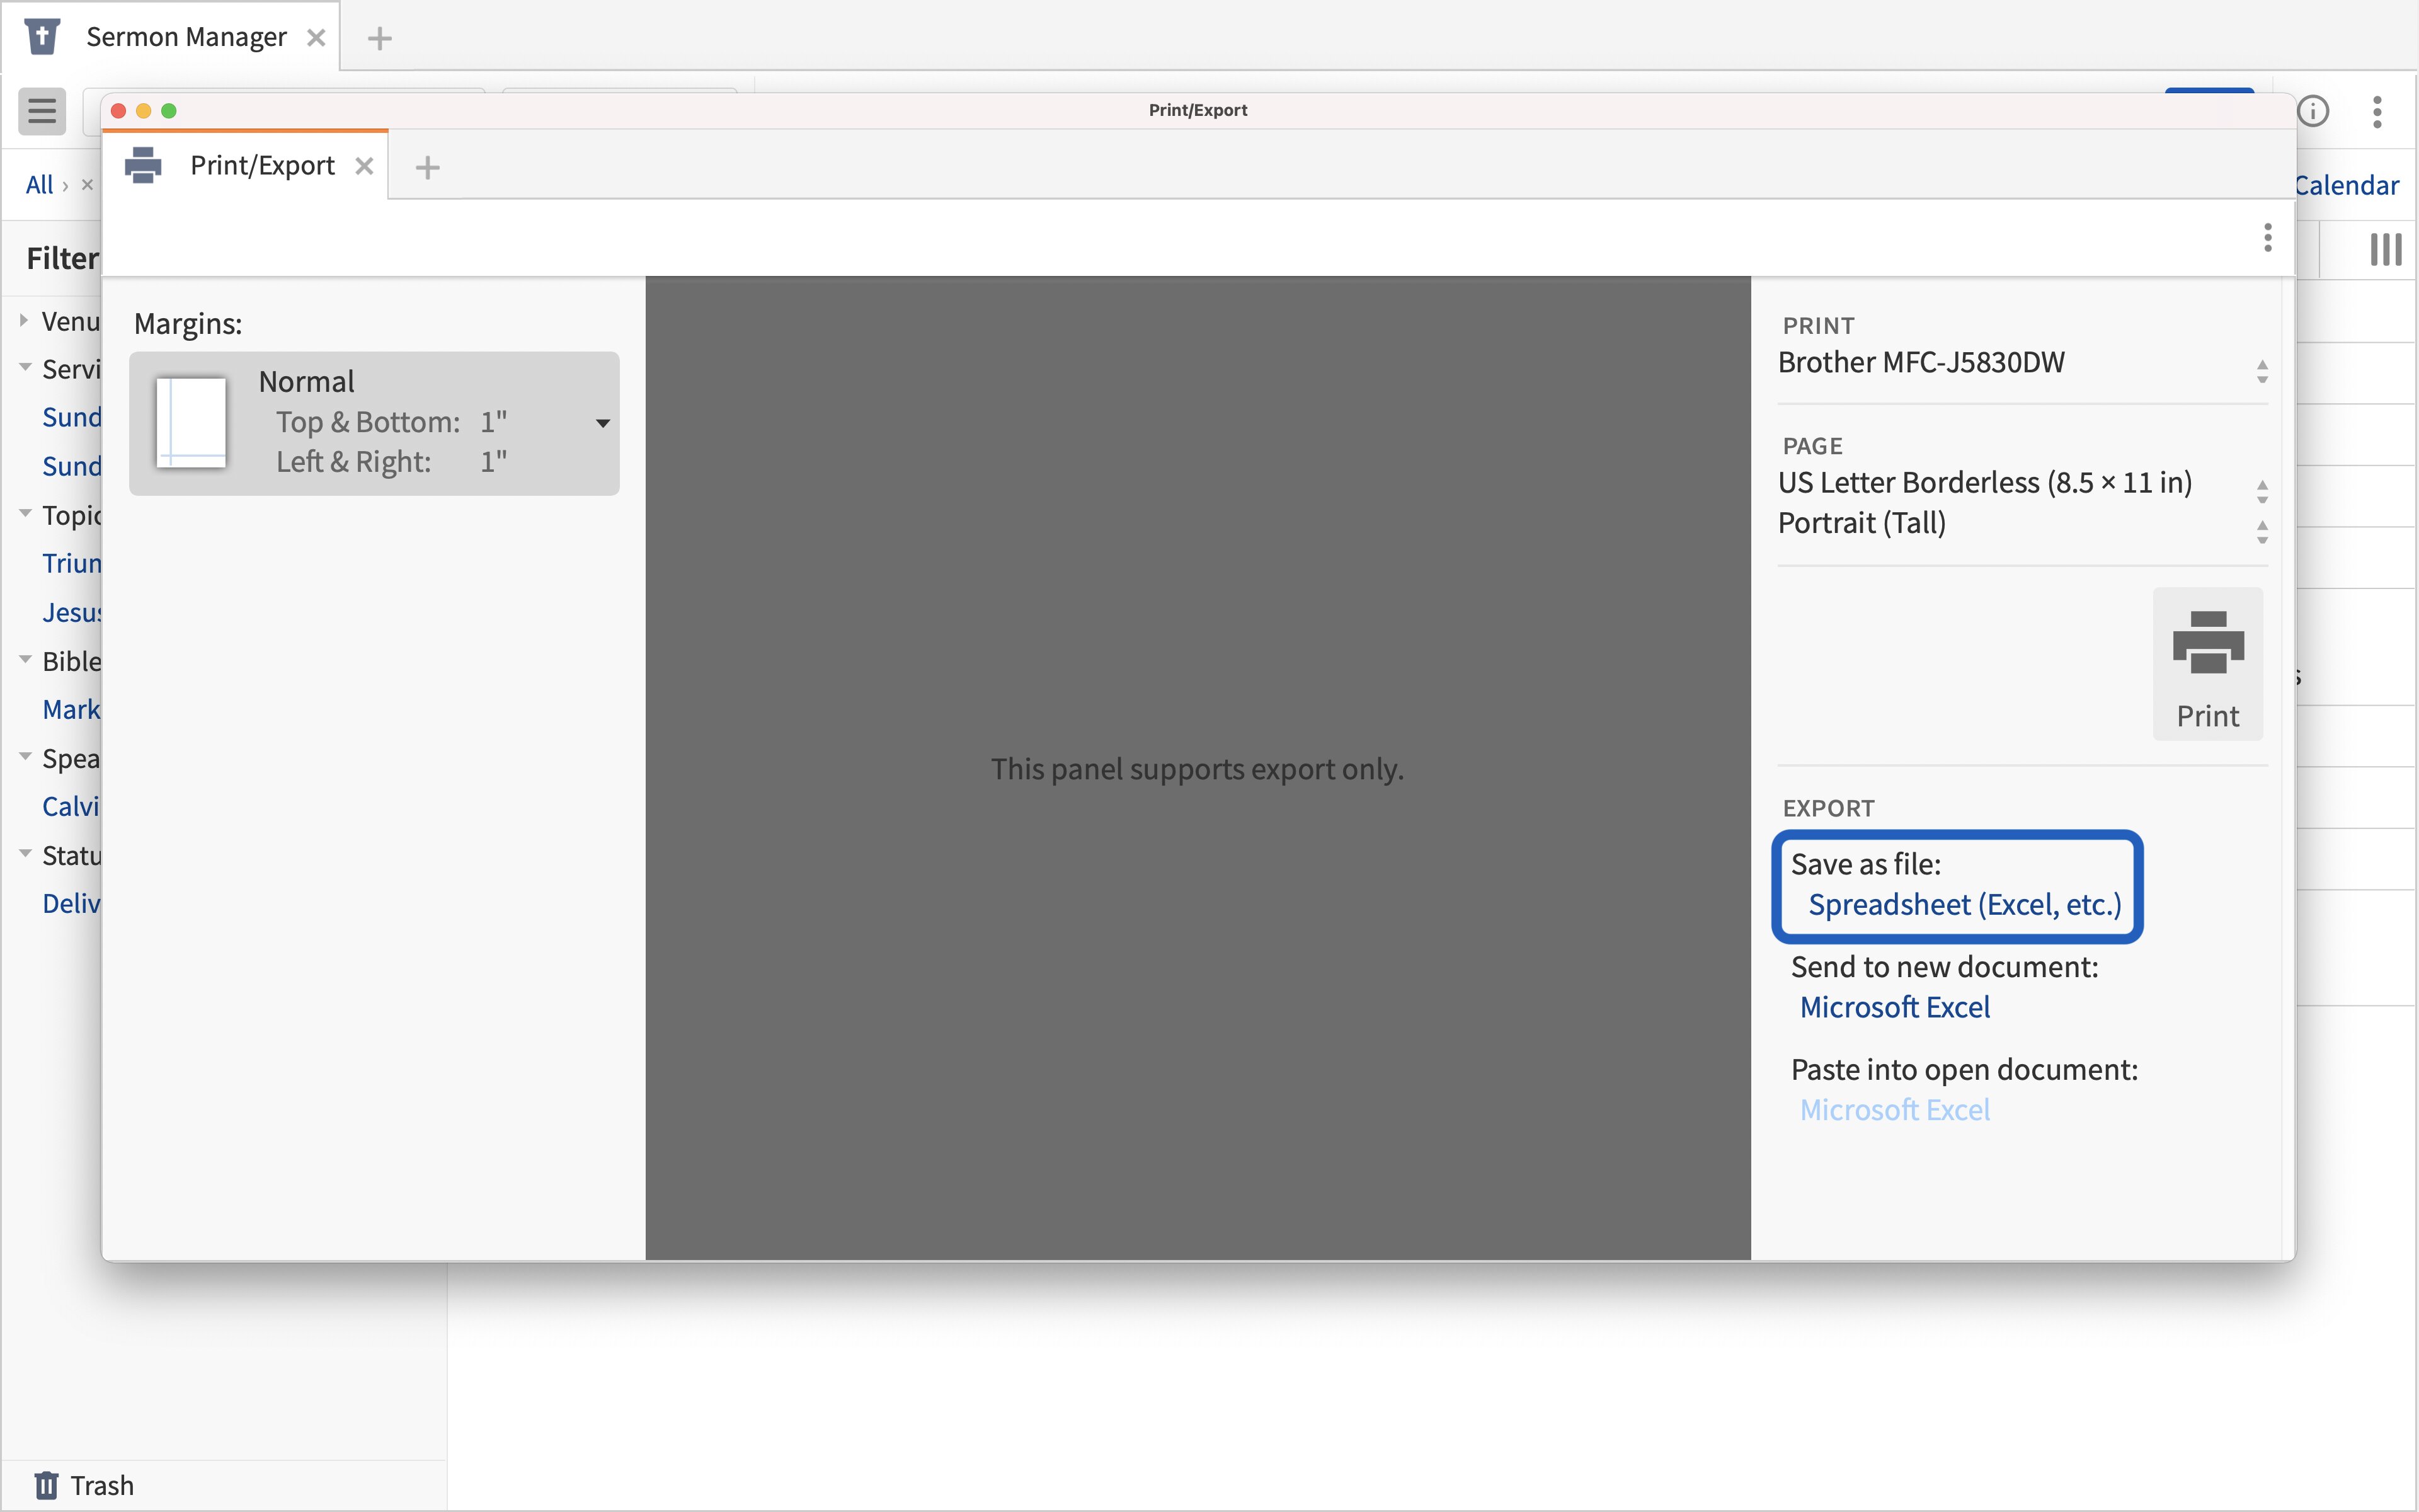Close the Print/Export window with red button
Screen dimensions: 2419x1512
pyautogui.click(x=118, y=110)
